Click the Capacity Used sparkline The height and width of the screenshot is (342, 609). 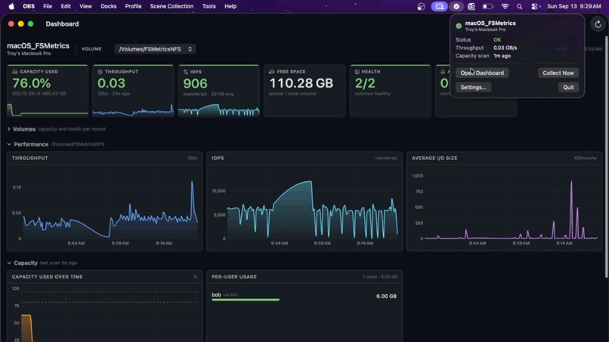pos(48,110)
